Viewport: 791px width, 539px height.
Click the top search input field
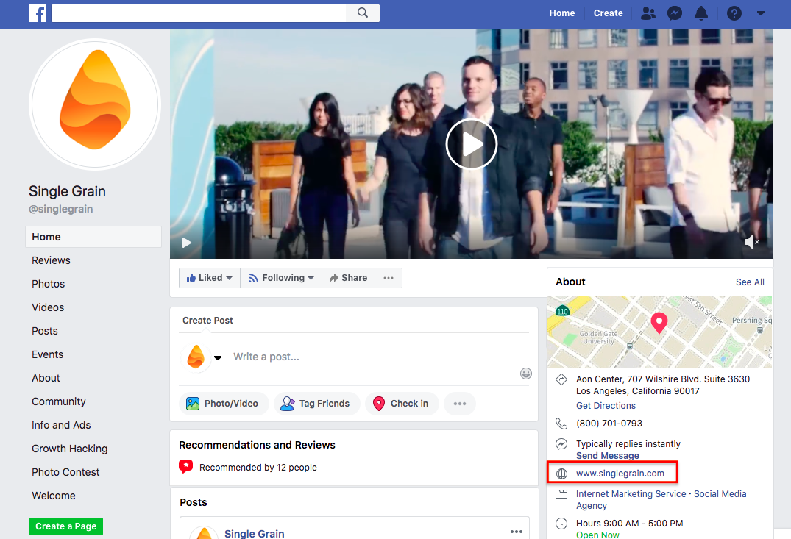[x=199, y=13]
